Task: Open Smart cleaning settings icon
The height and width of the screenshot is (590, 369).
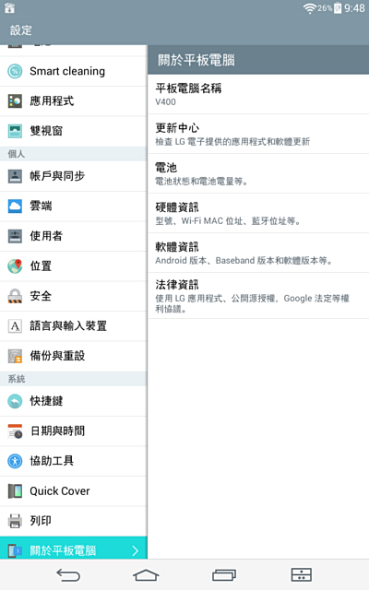Action: [15, 71]
